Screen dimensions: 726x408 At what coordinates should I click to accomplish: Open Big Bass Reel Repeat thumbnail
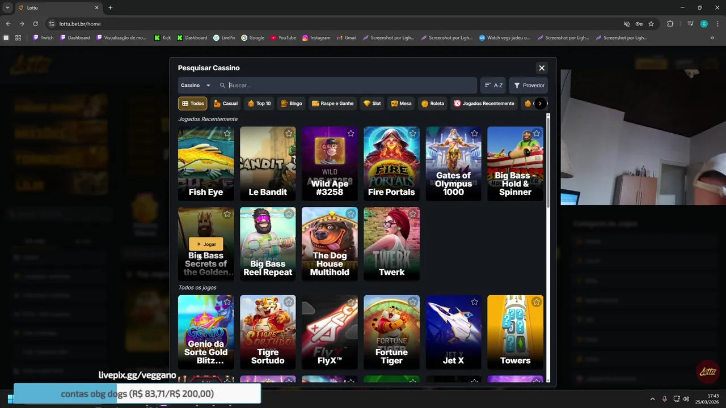(x=268, y=244)
